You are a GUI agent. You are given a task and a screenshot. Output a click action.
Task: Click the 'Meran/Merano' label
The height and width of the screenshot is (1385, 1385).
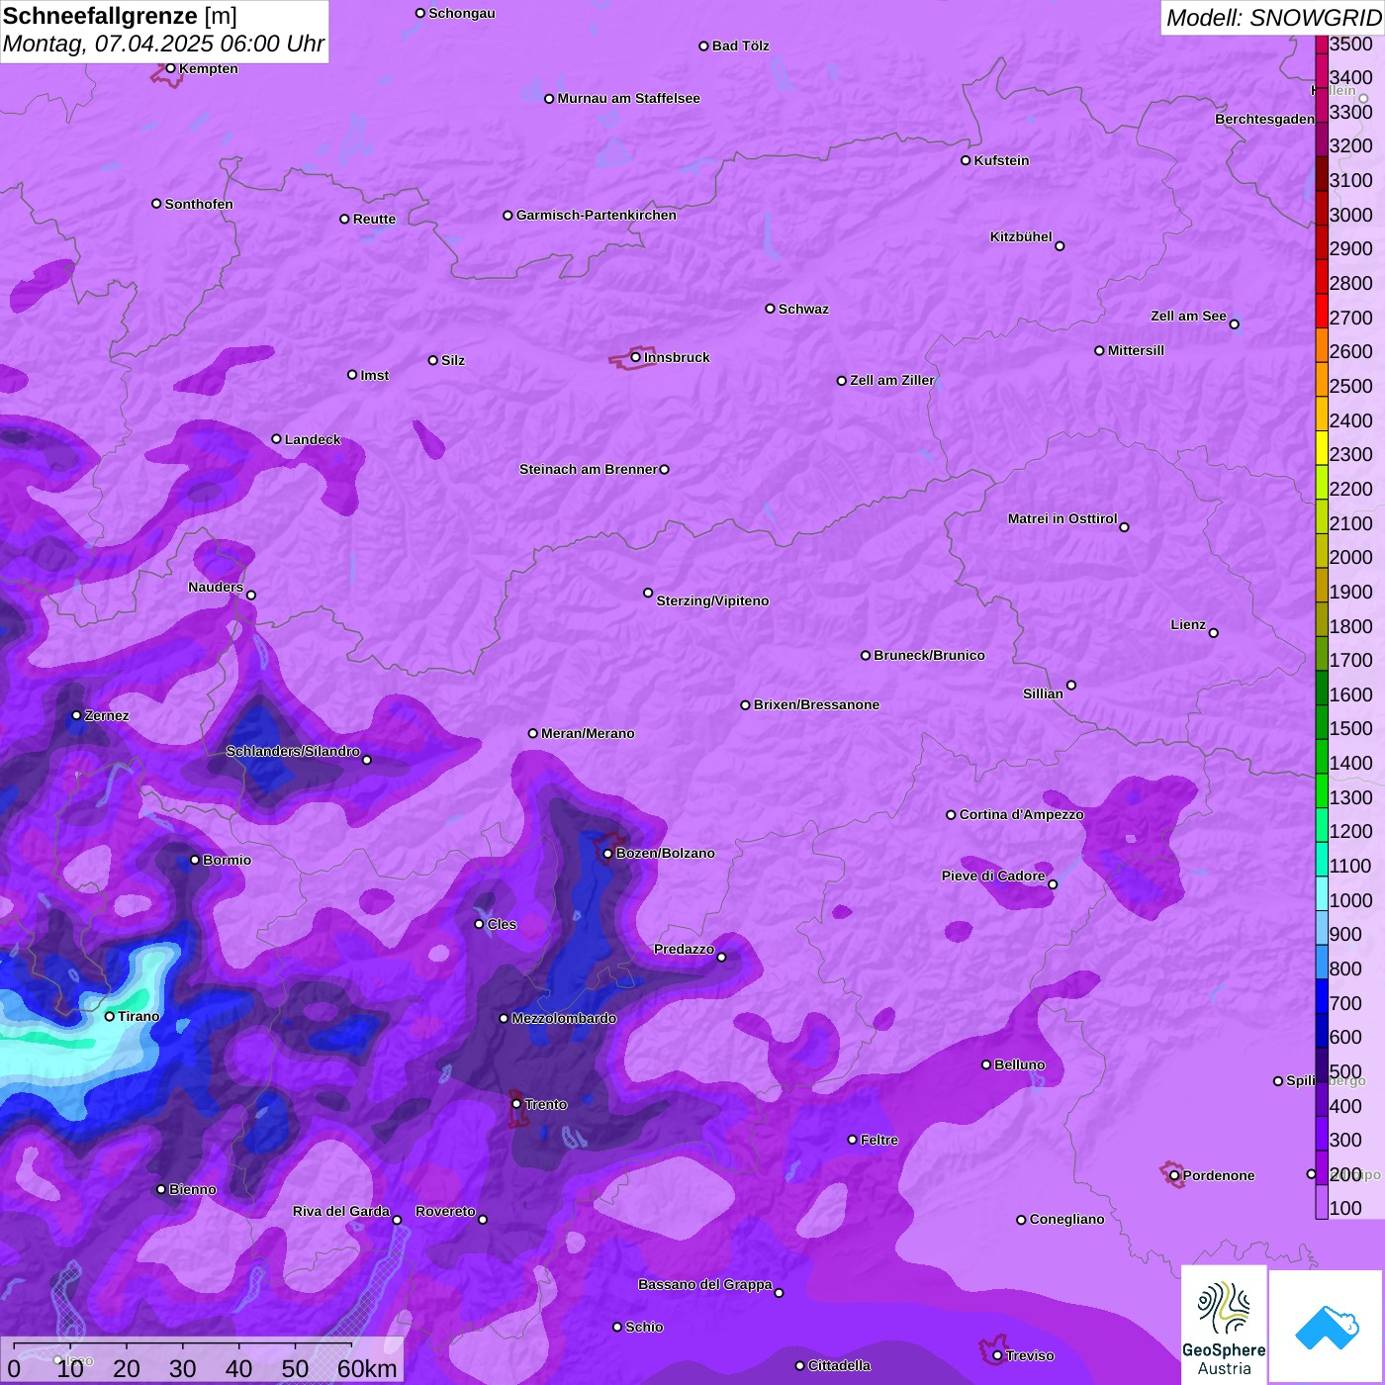(x=588, y=733)
